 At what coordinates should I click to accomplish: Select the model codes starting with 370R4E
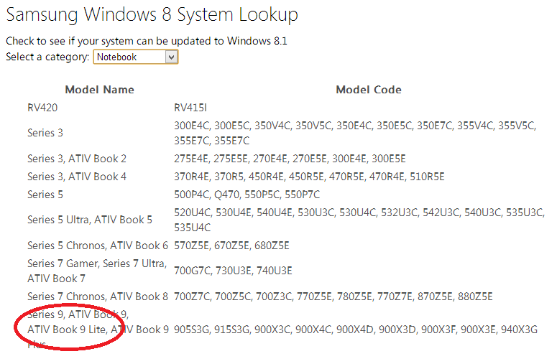point(310,177)
